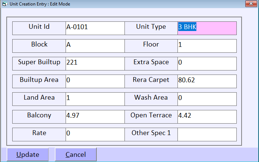Click the 'Super Builtup' label

(39, 62)
